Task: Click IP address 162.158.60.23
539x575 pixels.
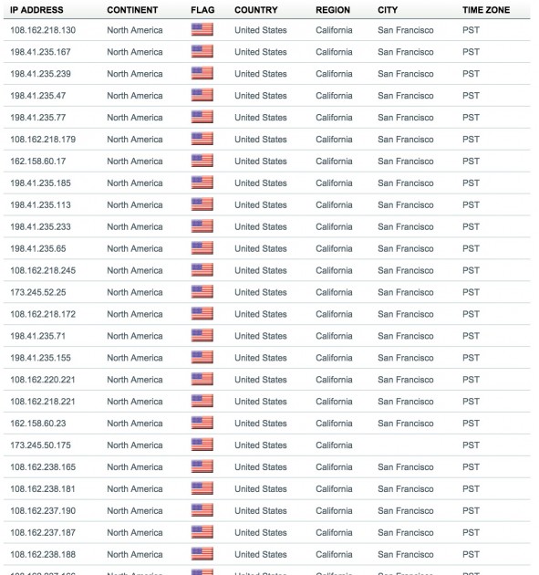Action: pos(38,423)
